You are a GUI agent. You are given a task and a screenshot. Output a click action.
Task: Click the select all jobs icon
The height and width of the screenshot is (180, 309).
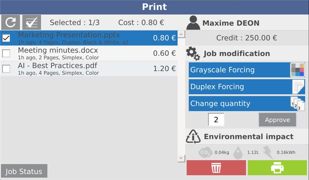(32, 22)
